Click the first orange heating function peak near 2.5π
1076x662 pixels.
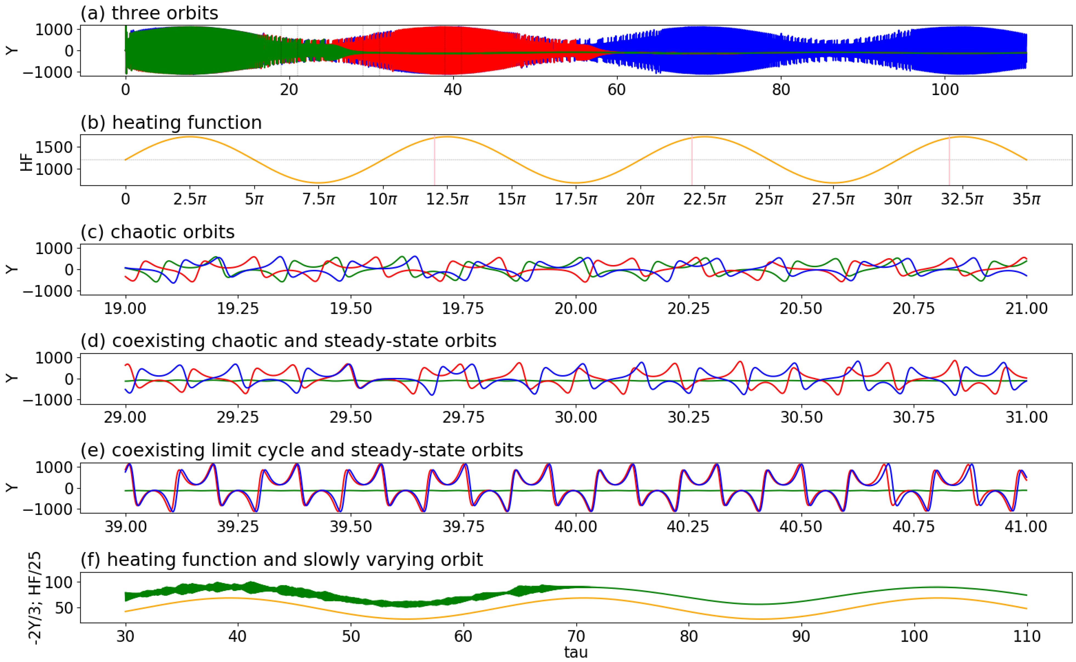pyautogui.click(x=189, y=137)
